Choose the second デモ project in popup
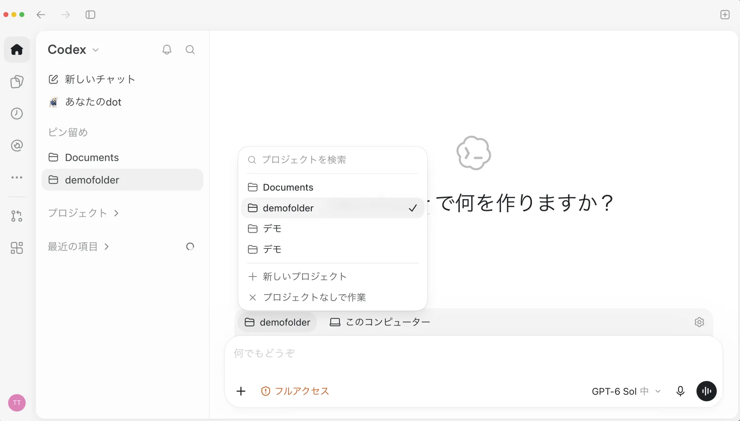Image resolution: width=740 pixels, height=421 pixels. 333,249
